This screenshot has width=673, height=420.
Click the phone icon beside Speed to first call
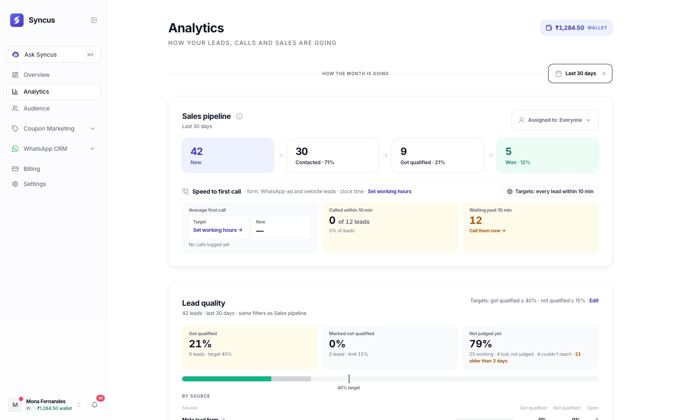185,192
